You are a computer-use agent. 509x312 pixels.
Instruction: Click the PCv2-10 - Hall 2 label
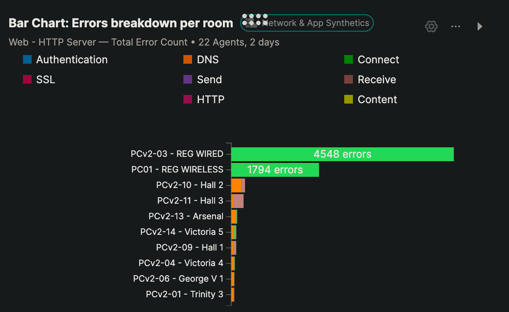pos(189,185)
